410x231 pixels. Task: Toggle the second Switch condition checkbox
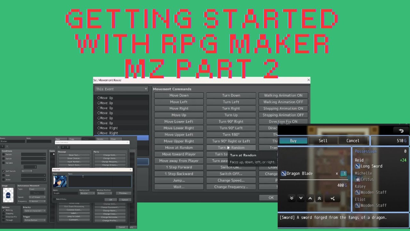tap(4, 158)
